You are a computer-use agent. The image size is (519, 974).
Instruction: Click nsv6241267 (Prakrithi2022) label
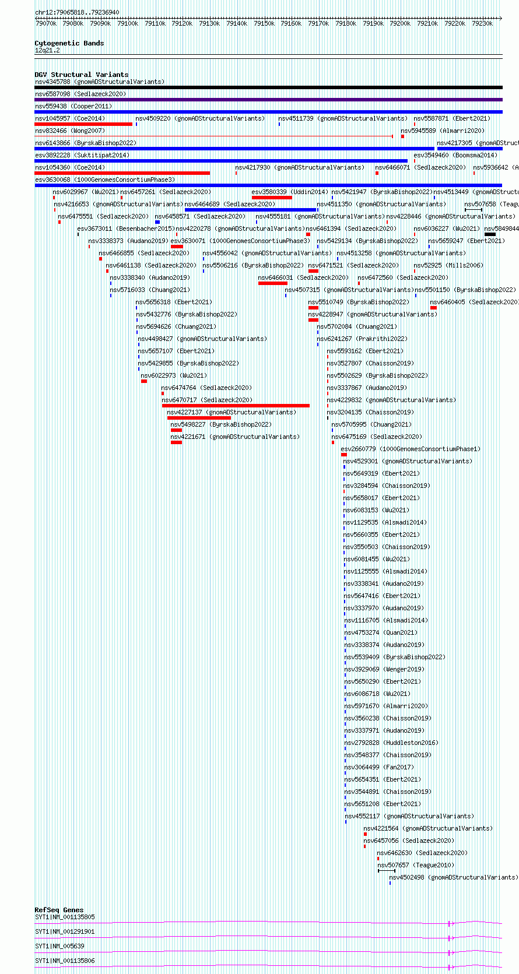[x=362, y=339]
